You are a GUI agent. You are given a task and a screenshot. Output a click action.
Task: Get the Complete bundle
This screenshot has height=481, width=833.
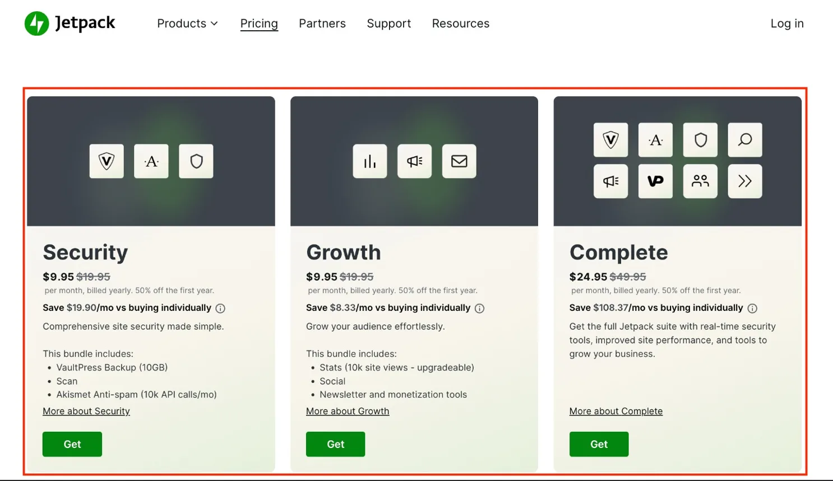click(x=599, y=444)
